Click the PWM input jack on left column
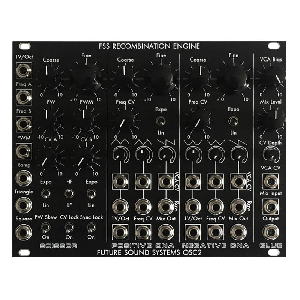Viewport: 300px width, 300px height. [24, 151]
